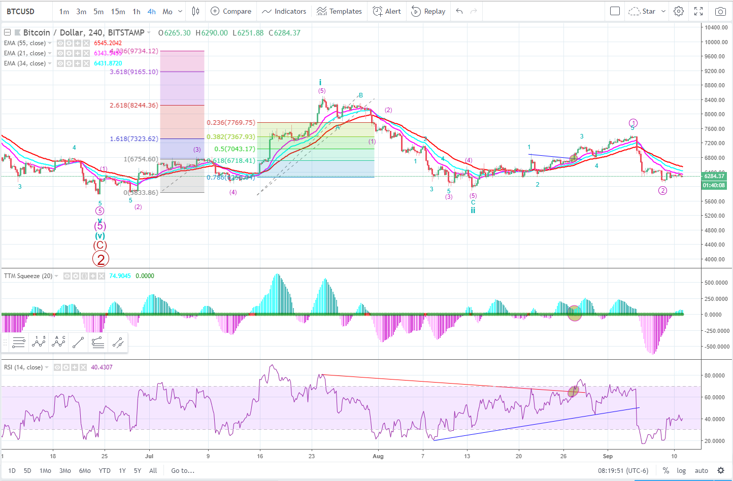Toggle visibility of EMA (55, close)
The height and width of the screenshot is (481, 733).
(x=60, y=43)
